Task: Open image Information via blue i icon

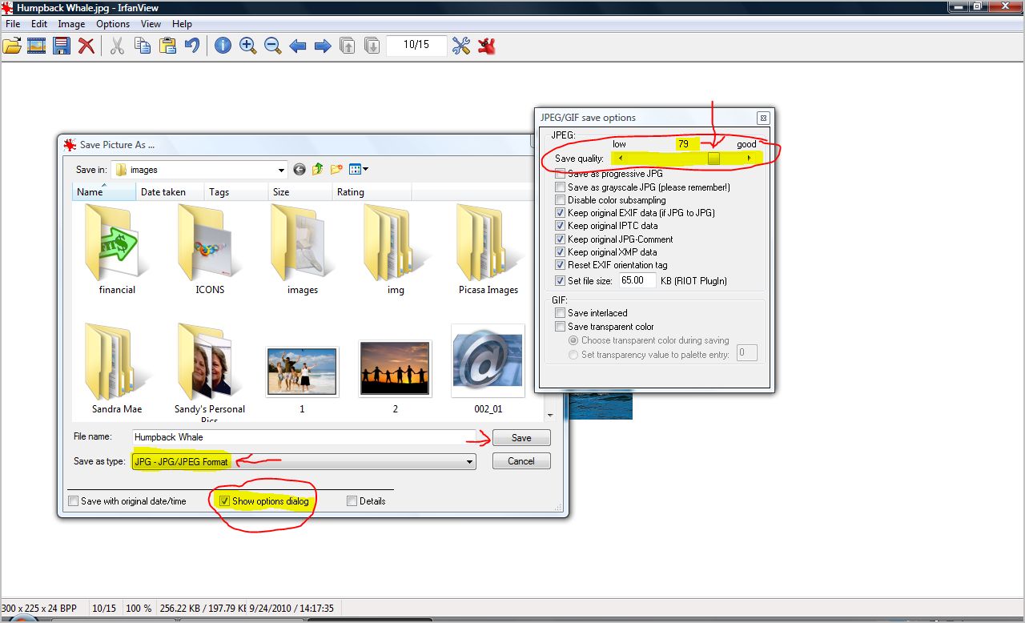Action: point(223,46)
